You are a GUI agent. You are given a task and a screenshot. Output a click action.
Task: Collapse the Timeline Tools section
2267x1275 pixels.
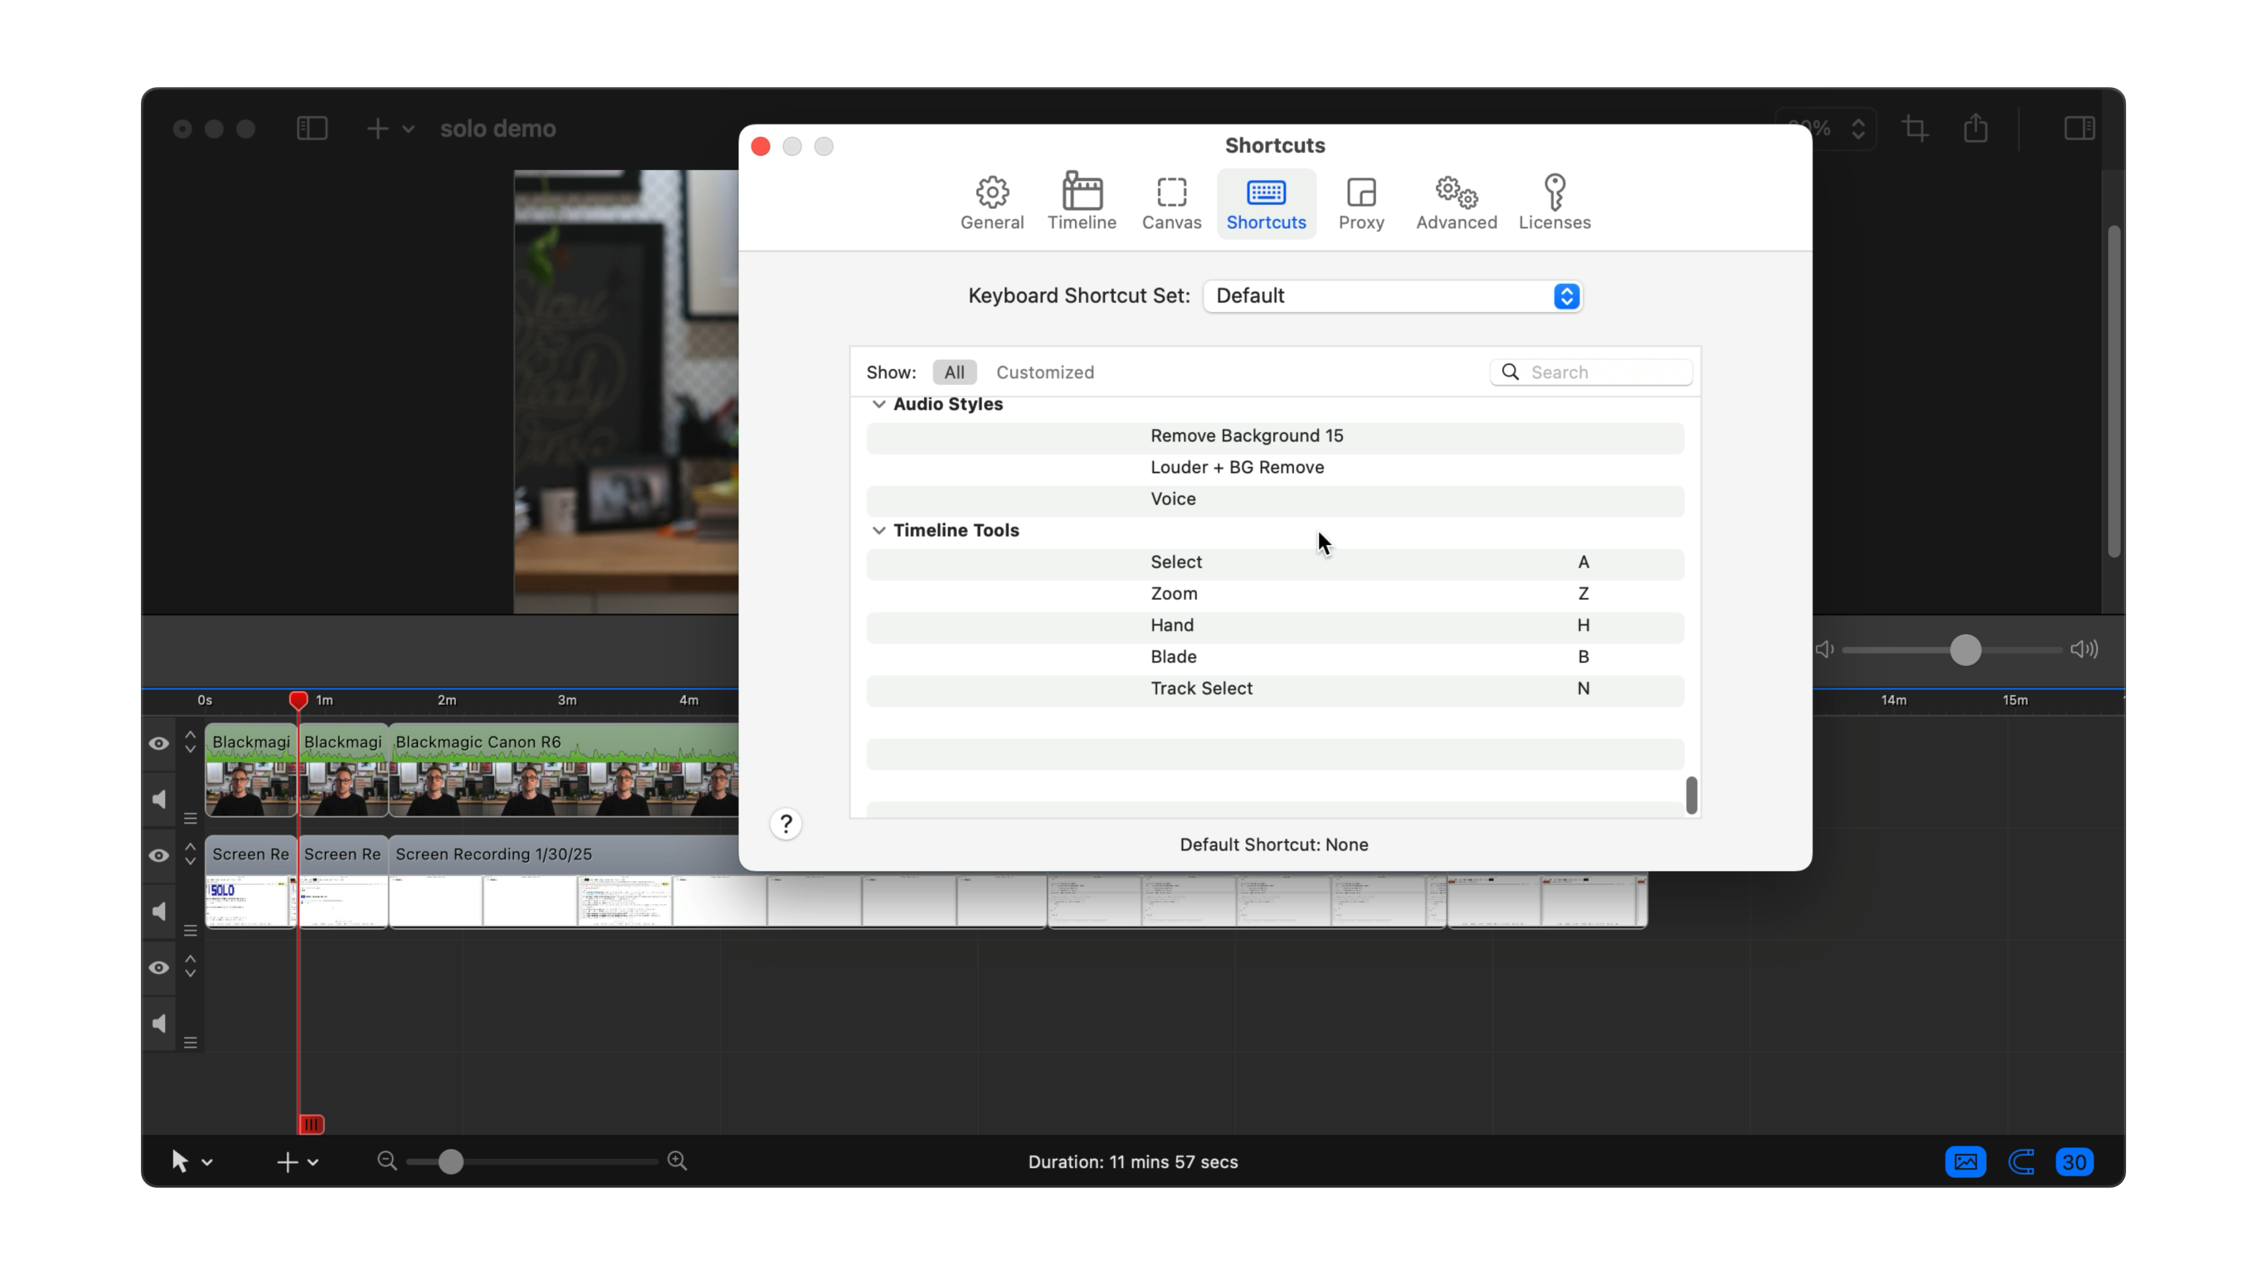click(x=878, y=531)
